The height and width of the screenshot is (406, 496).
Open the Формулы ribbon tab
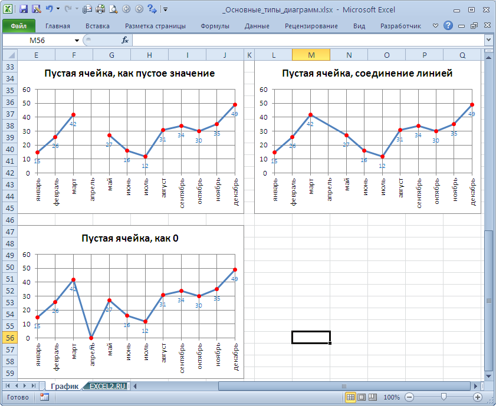(x=215, y=26)
